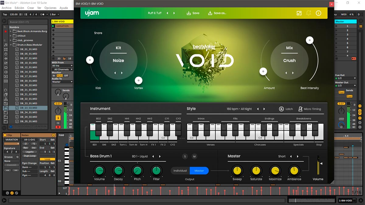Click Save as... in ujam header
Screen dimensions: 365x205
pos(217,13)
